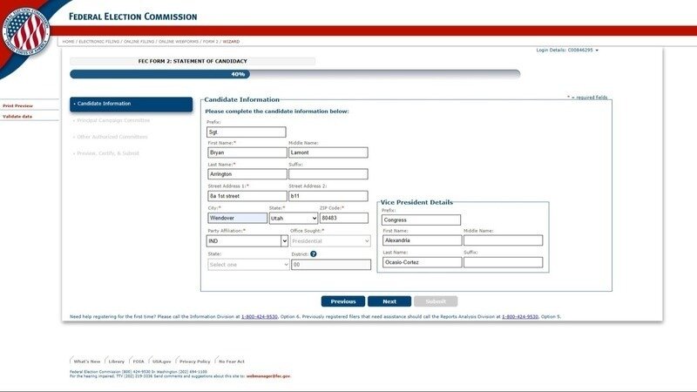Click the candidate First Name field containing Bryan
This screenshot has height=392, width=697.
click(246, 152)
